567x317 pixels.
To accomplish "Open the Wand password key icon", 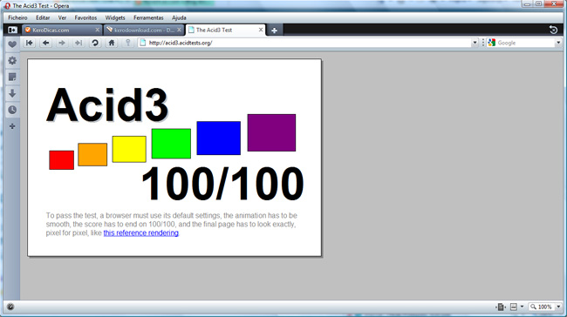I will click(x=127, y=43).
